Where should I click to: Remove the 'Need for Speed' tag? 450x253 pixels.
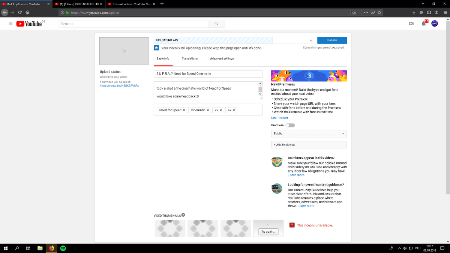point(184,110)
